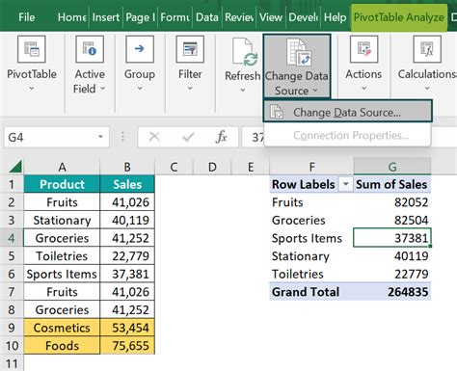The height and width of the screenshot is (371, 457).
Task: Click the Insert Function fx icon
Action: click(x=221, y=137)
